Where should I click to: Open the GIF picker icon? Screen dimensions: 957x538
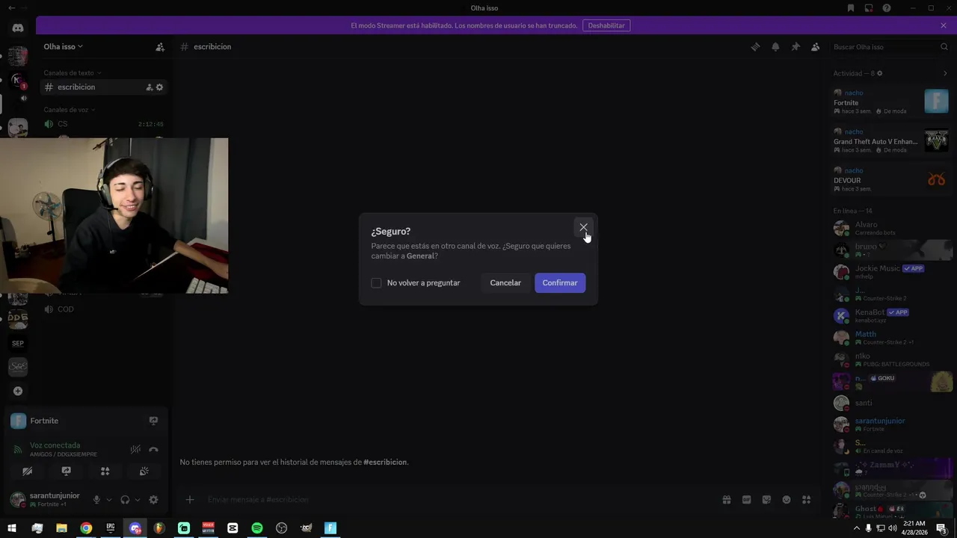746,499
